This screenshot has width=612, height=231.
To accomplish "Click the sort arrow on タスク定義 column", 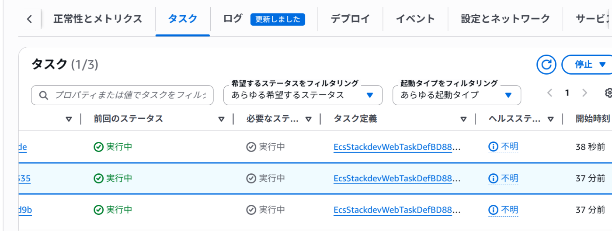I will coord(463,119).
